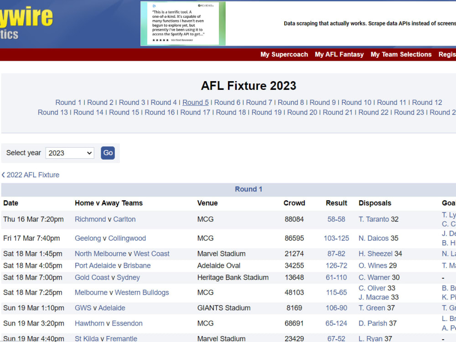This screenshot has width=456, height=342.
Task: Open the 2022 AFL Fixture link
Action: tap(30, 175)
